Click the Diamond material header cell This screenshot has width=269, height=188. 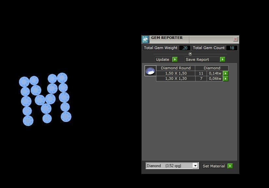click(212, 68)
